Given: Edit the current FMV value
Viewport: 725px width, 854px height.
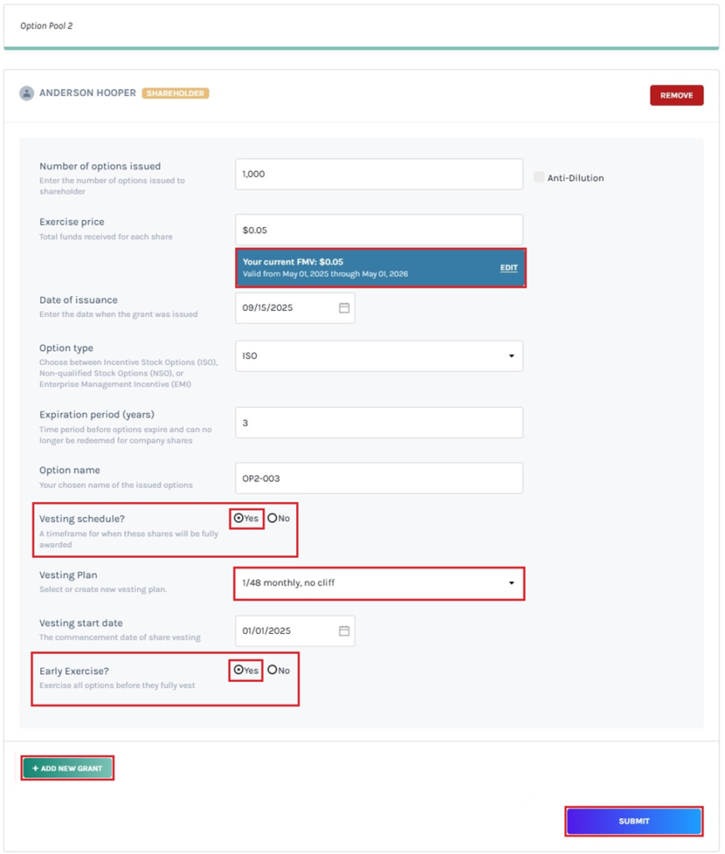Looking at the screenshot, I should (508, 268).
